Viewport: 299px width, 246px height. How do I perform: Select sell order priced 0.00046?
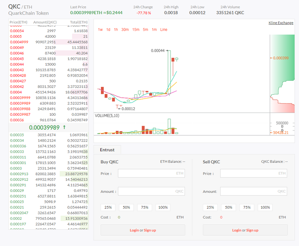pyautogui.click(x=49, y=53)
